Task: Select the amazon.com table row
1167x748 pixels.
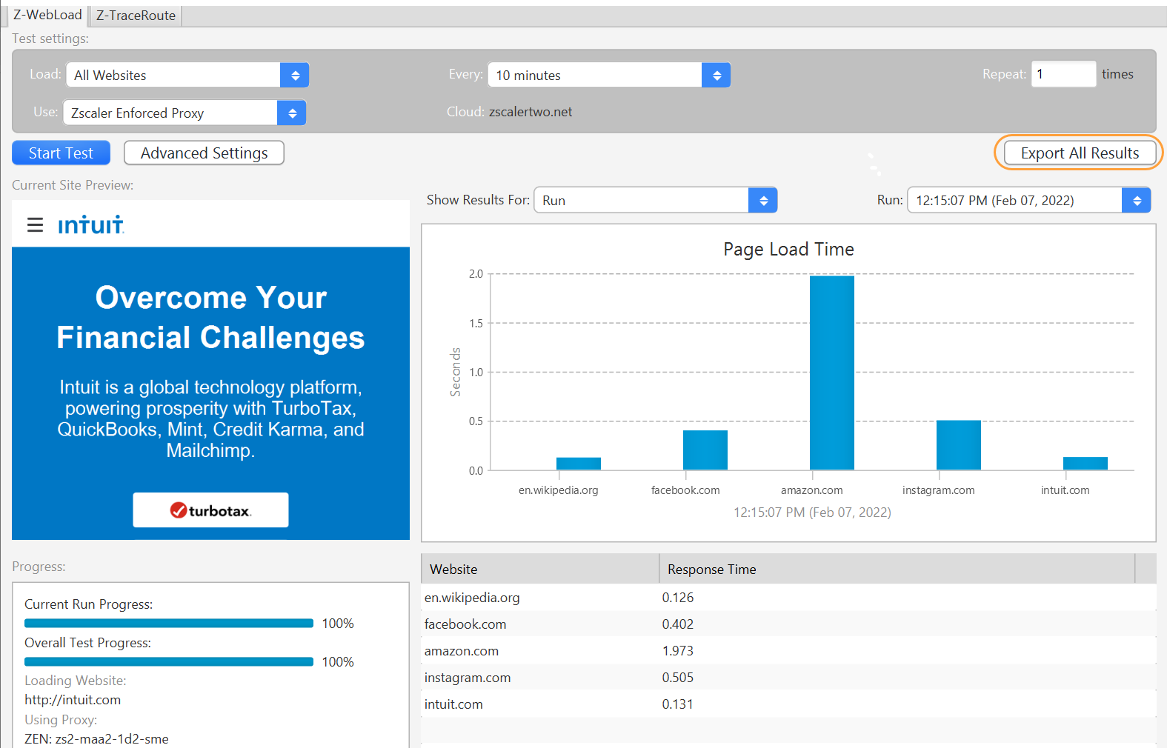Action: coord(788,650)
